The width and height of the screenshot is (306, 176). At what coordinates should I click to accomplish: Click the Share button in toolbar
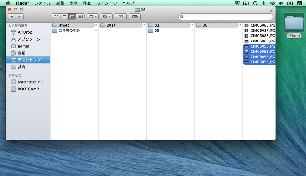(121, 17)
